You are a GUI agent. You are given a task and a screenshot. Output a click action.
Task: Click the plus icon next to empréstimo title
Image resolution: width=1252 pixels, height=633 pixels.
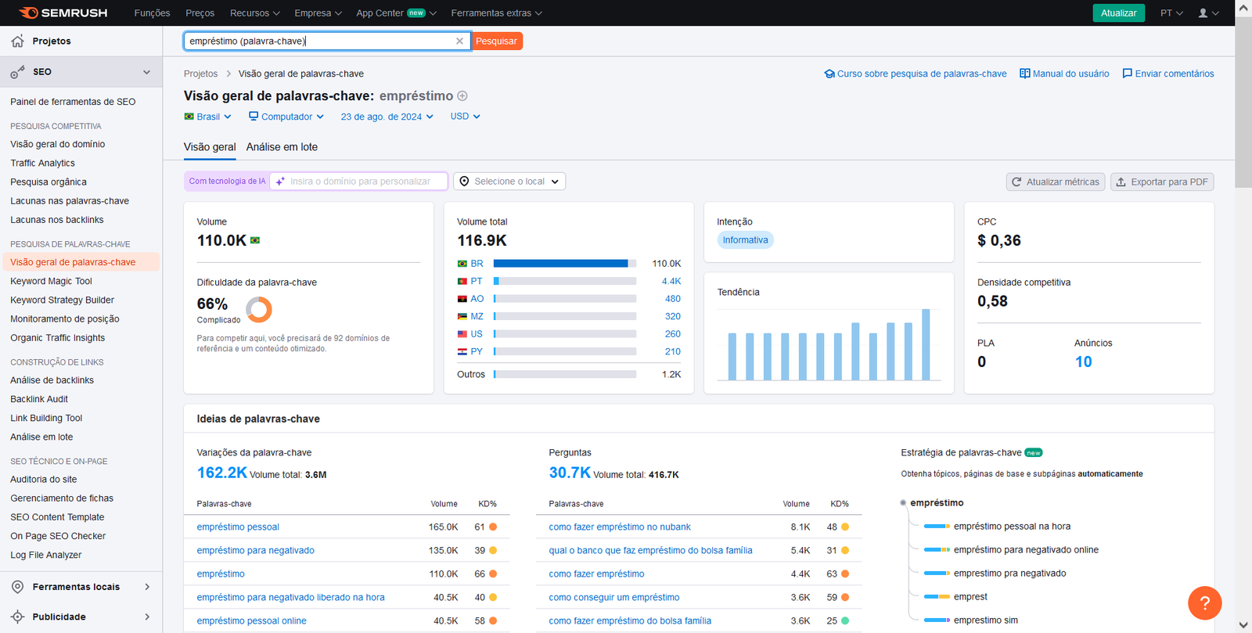click(x=462, y=96)
